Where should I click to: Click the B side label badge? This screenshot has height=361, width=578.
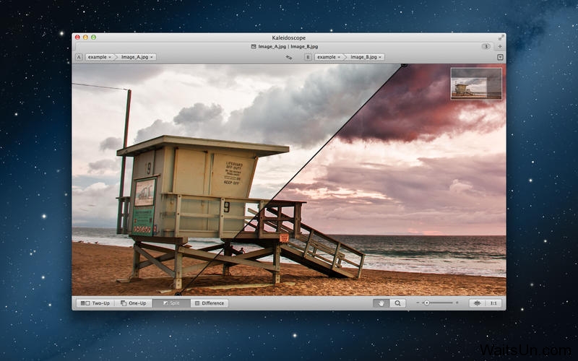(x=308, y=56)
